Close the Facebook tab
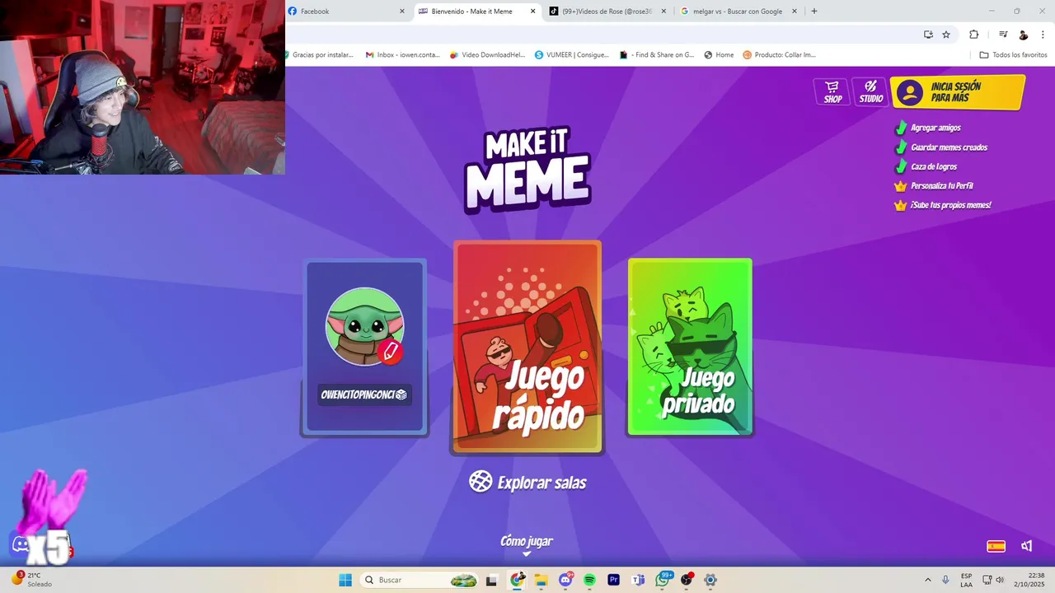Screen dimensions: 1055x593 402,12
